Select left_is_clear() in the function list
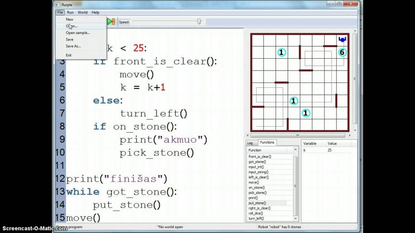415x233 pixels. pyautogui.click(x=259, y=177)
